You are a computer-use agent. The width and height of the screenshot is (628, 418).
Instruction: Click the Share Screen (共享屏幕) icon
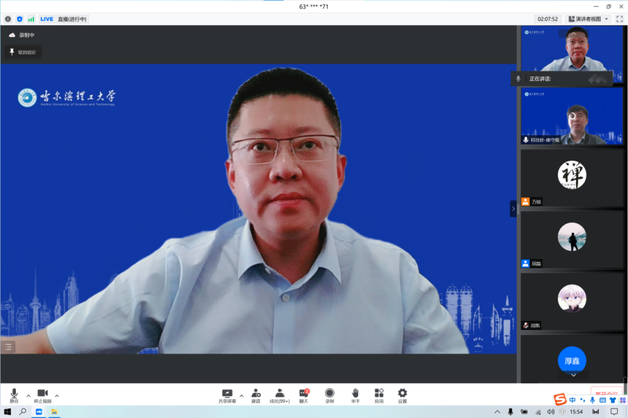[227, 395]
